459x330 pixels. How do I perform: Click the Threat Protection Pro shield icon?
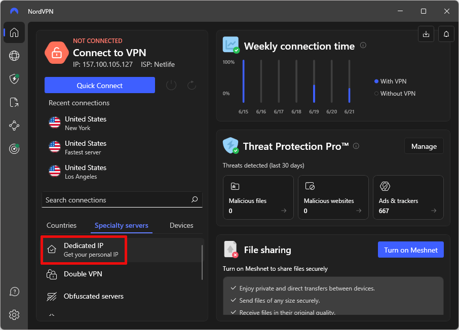(x=231, y=145)
